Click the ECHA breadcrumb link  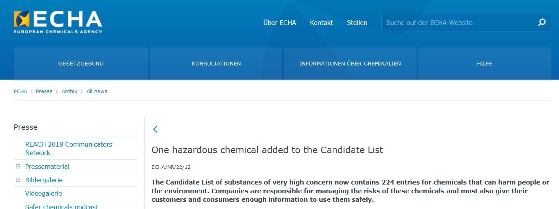pos(20,91)
